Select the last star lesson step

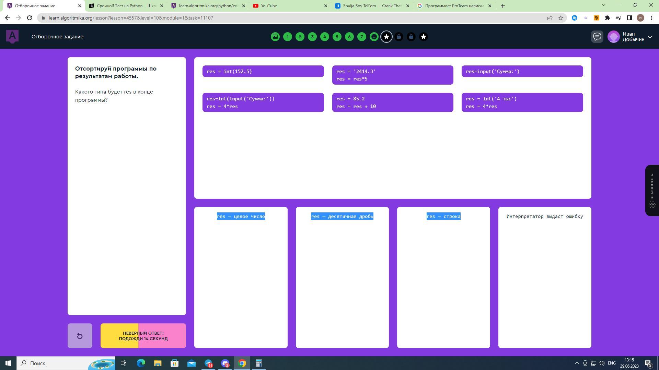point(423,37)
